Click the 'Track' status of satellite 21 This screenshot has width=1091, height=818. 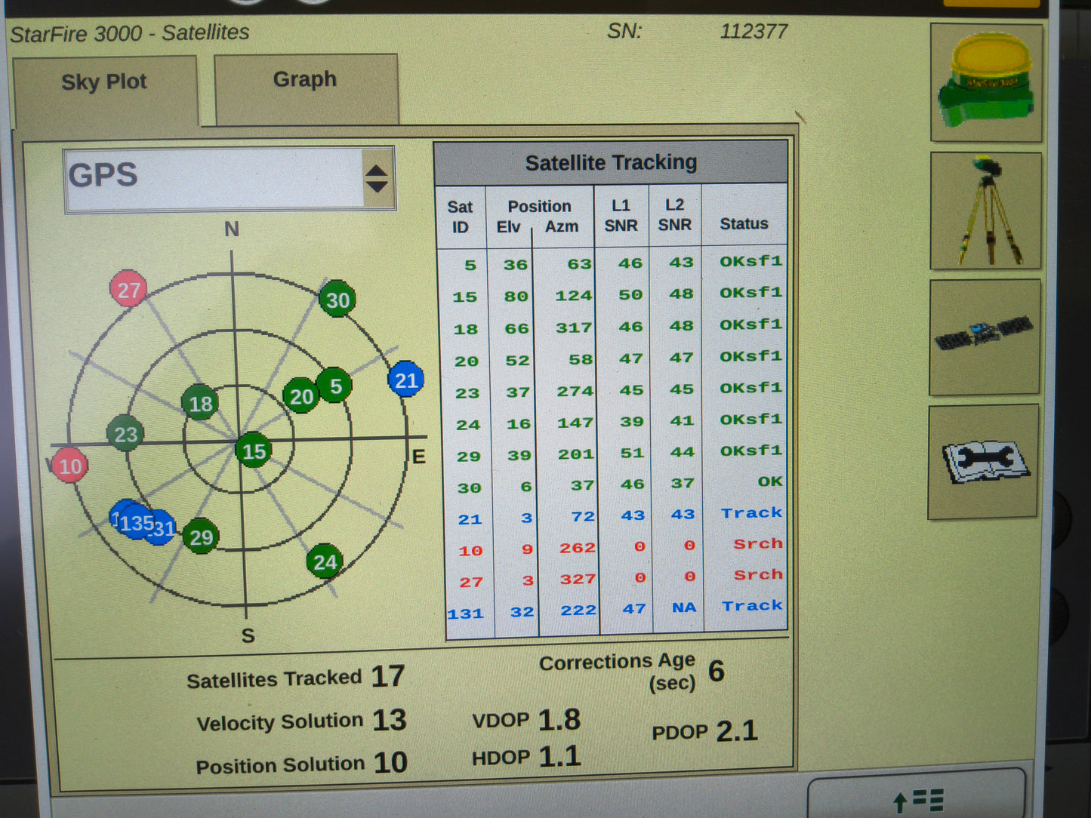tap(752, 513)
